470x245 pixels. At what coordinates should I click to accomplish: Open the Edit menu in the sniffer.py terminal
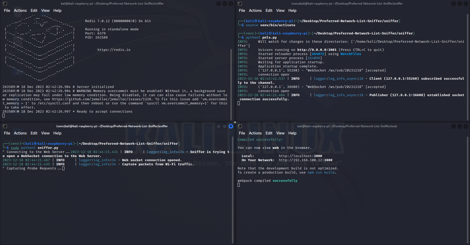tap(34, 133)
